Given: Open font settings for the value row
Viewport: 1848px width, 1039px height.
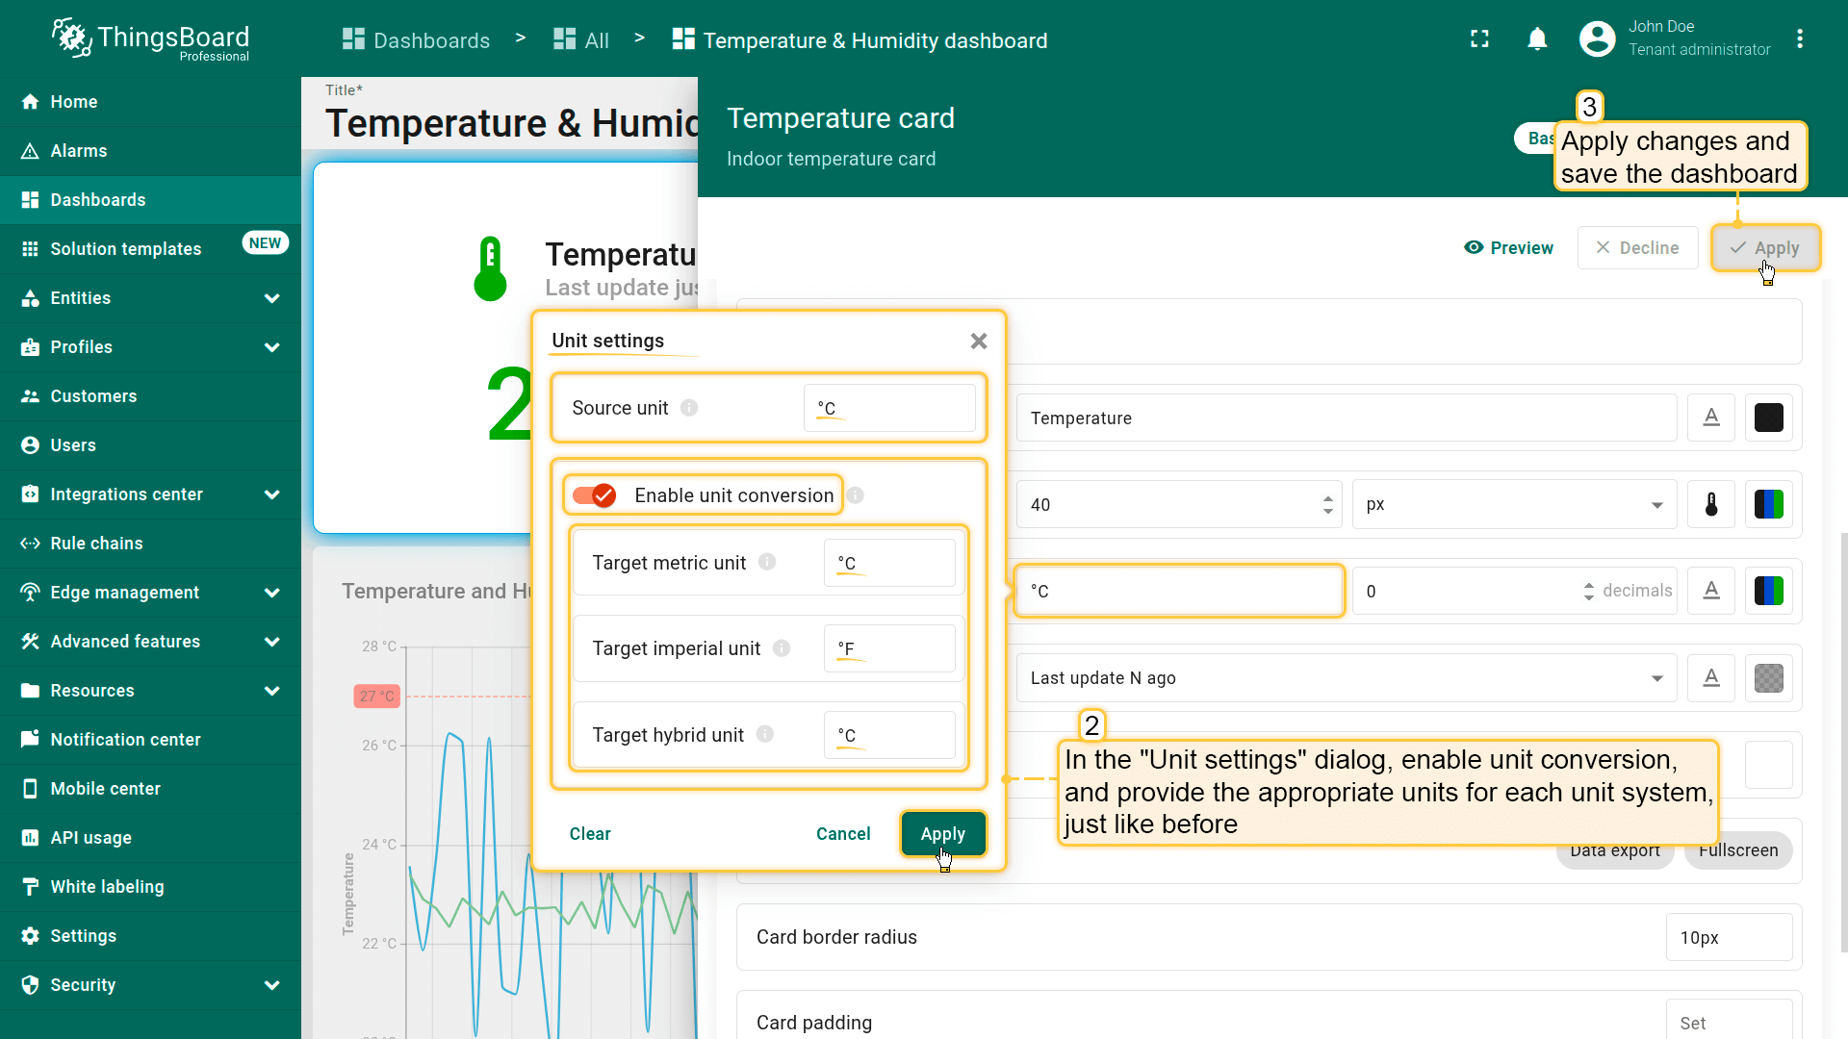Looking at the screenshot, I should (1710, 591).
